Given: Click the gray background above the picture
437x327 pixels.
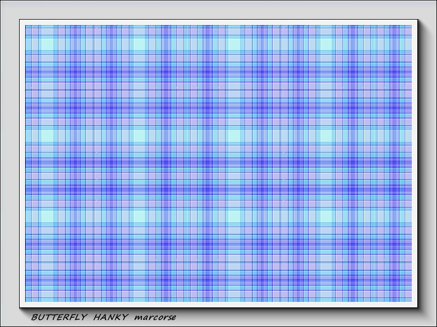Looking at the screenshot, I should (218, 10).
